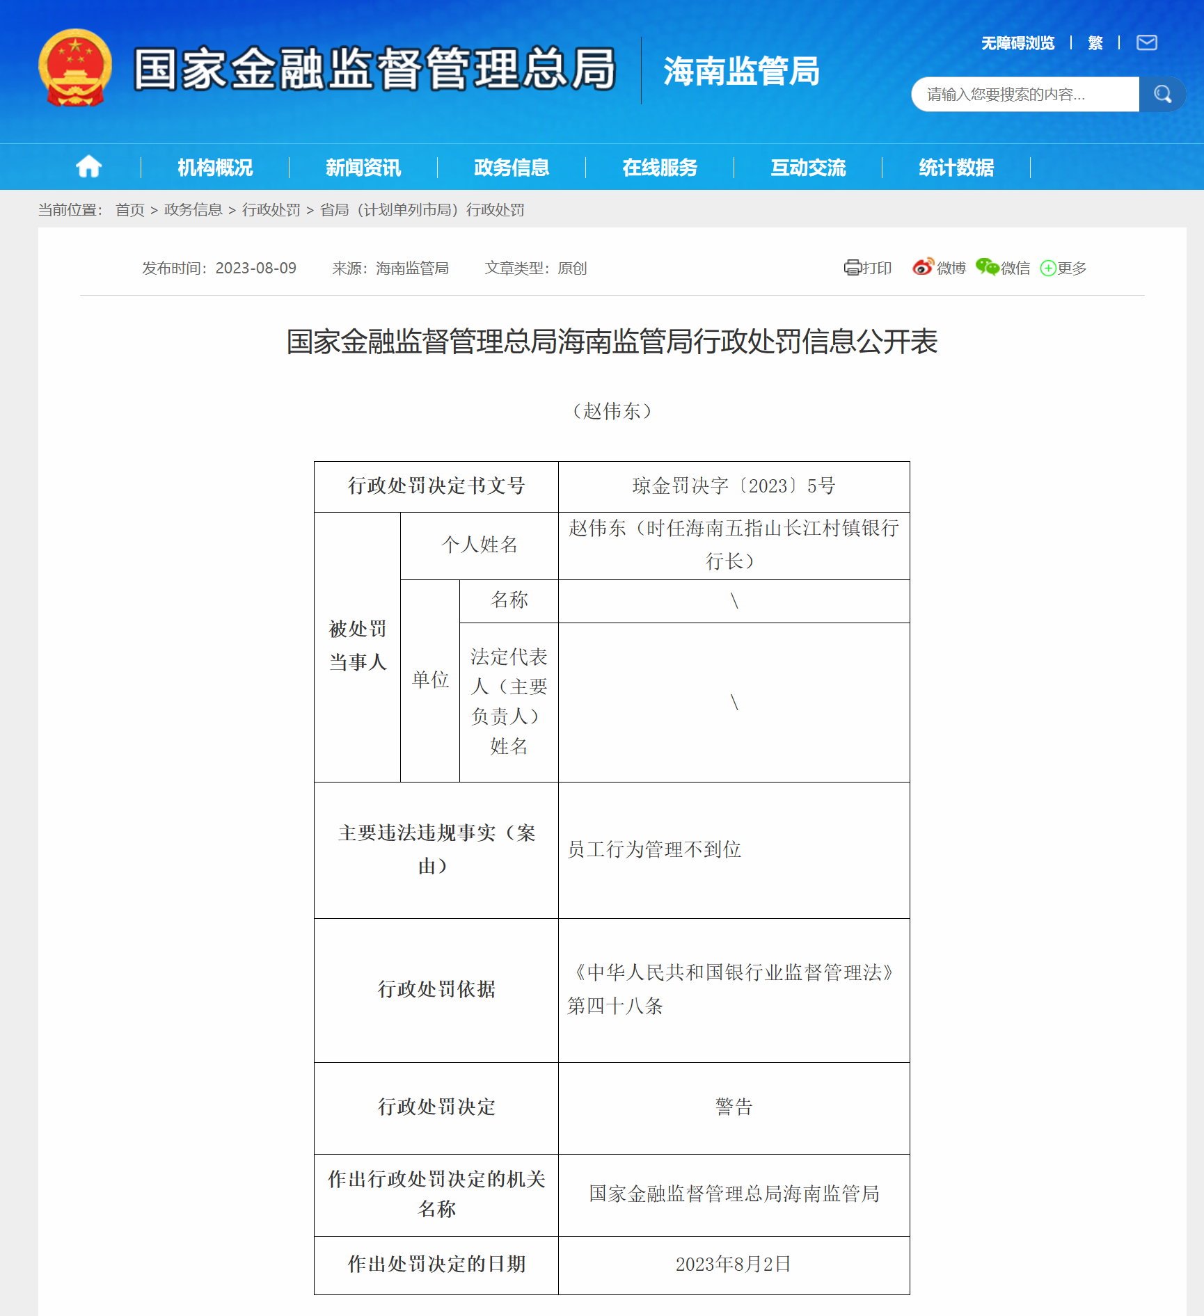Open the 机构概况 menu

[x=215, y=168]
